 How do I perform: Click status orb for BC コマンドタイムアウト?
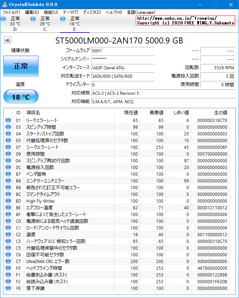pyautogui.click(x=8, y=194)
